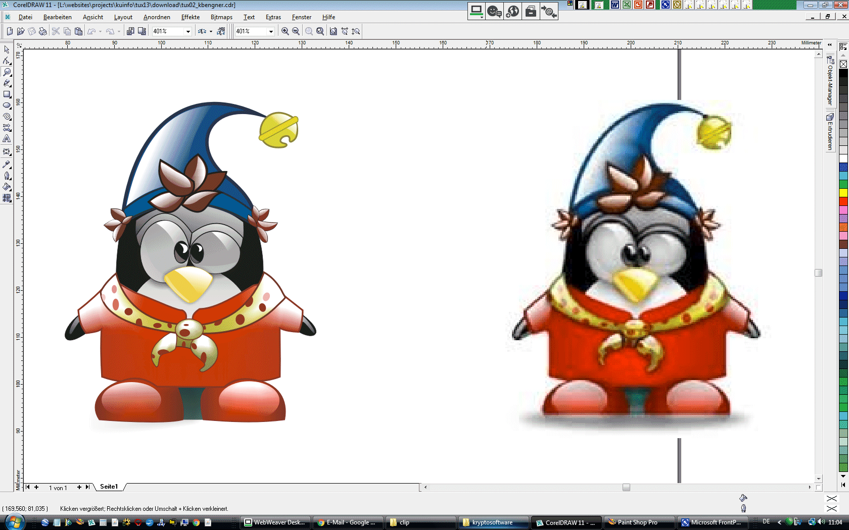Click Zoom to All Objects icon

pyautogui.click(x=320, y=31)
